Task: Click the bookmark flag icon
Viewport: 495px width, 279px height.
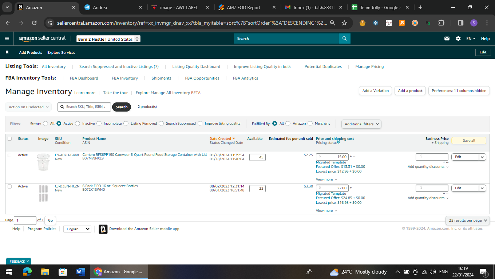Action: click(7, 52)
